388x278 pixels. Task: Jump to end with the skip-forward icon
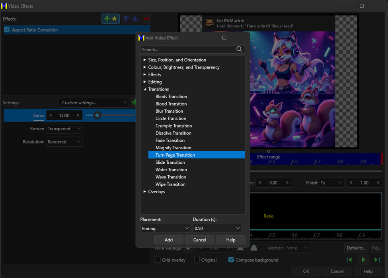(x=377, y=260)
